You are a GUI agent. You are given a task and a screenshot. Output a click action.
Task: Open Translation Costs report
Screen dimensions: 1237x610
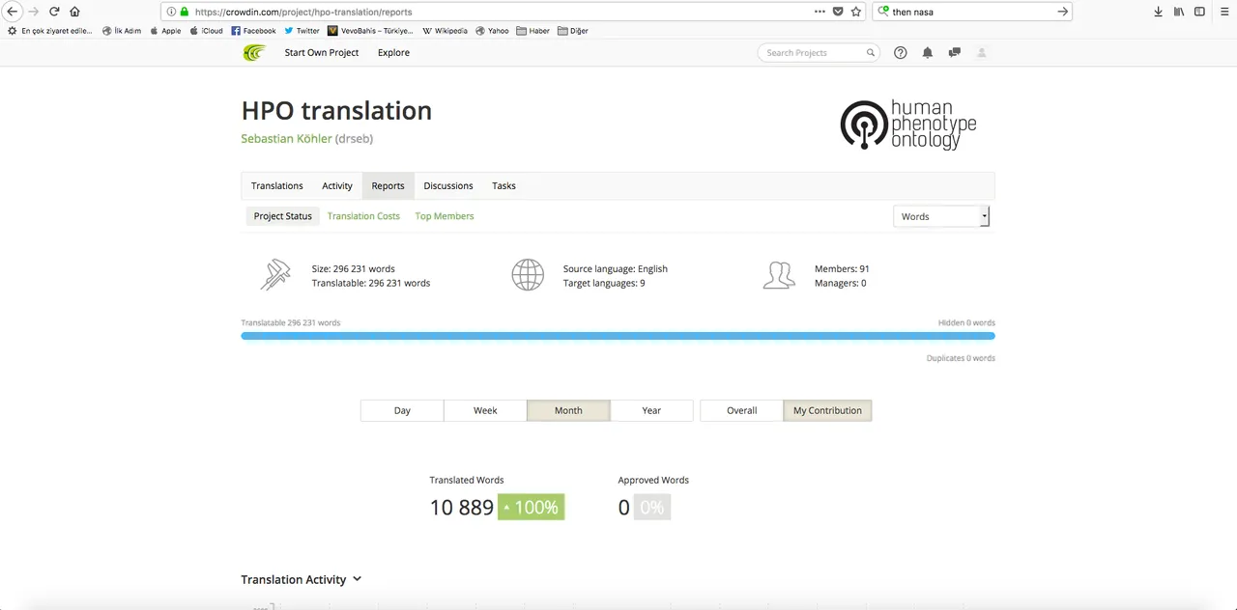coord(363,216)
